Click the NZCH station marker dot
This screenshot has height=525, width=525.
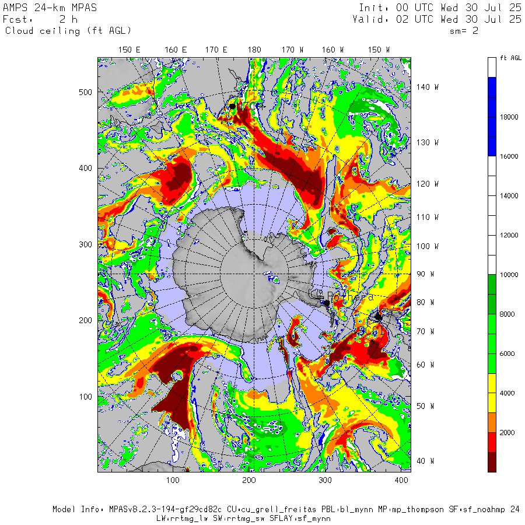[232, 107]
